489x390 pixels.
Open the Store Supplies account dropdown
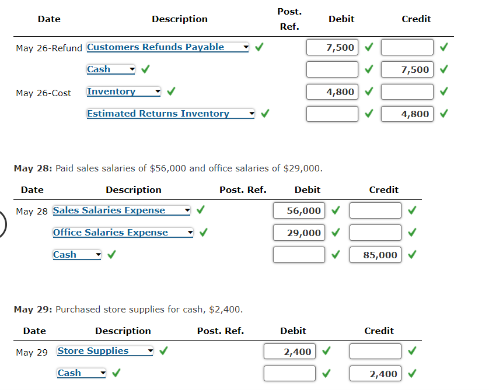pyautogui.click(x=149, y=350)
